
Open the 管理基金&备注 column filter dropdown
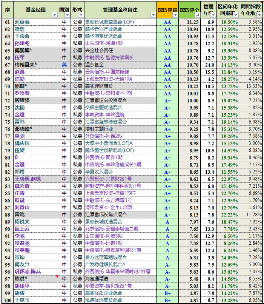pos(153,15)
